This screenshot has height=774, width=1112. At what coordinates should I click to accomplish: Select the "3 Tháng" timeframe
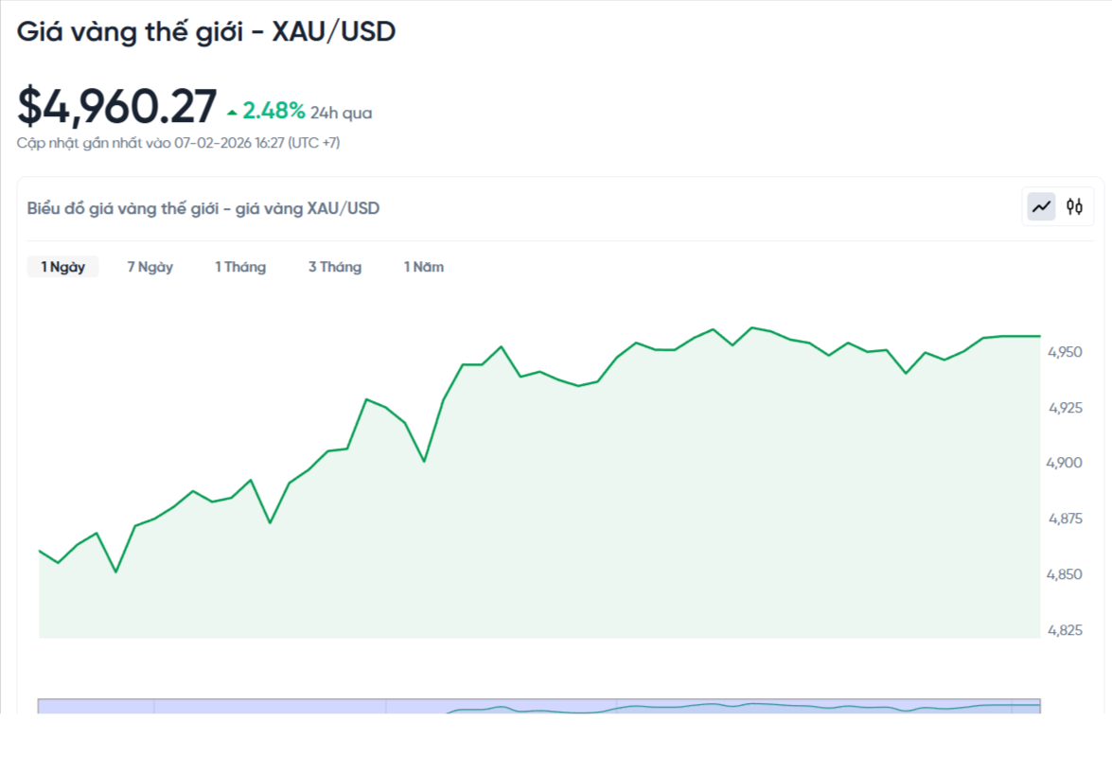click(x=335, y=267)
